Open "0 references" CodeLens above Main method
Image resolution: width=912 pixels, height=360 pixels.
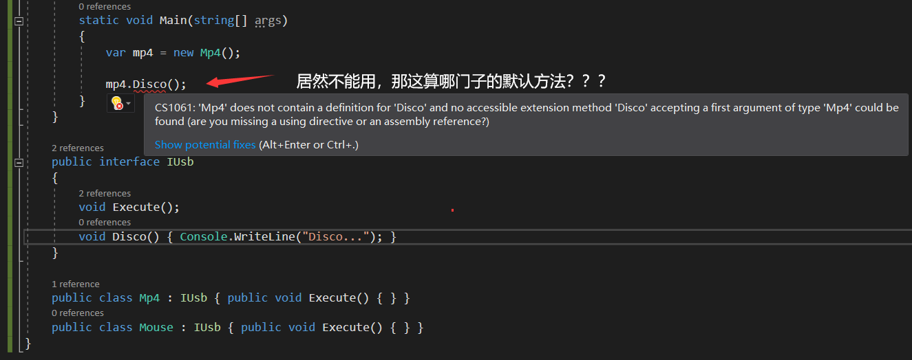point(105,6)
